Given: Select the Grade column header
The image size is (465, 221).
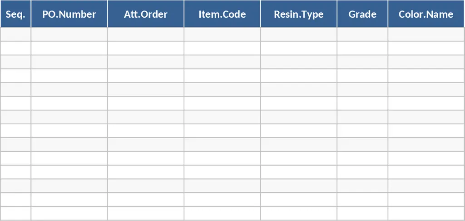Looking at the screenshot, I should click(362, 14).
